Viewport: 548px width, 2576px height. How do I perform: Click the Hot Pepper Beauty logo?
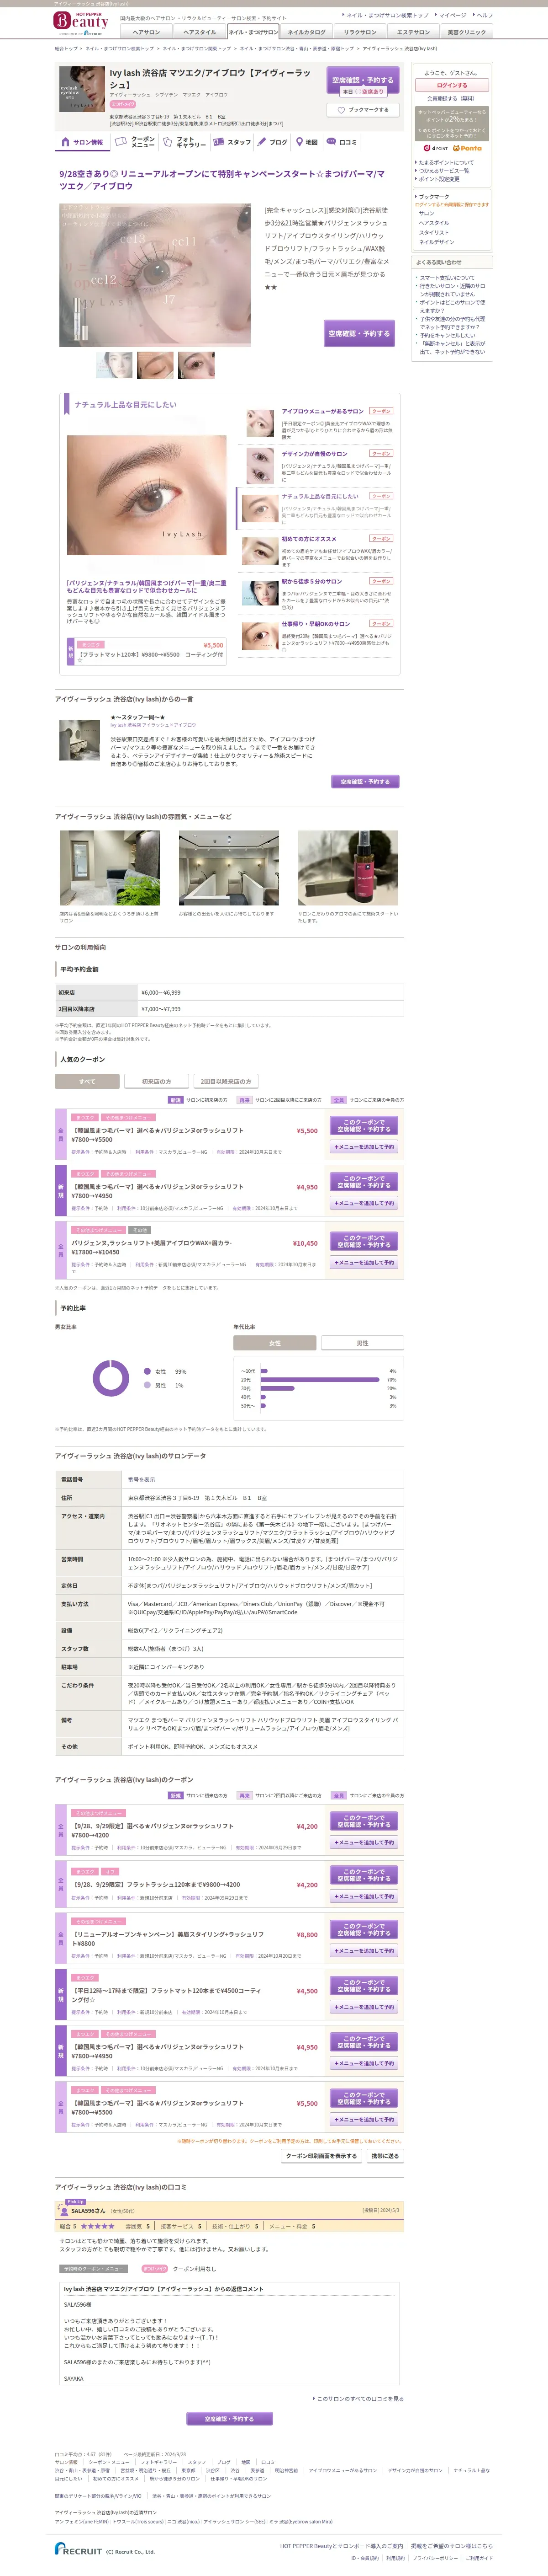(81, 23)
